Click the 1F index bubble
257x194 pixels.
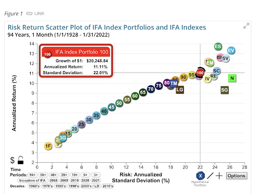(48, 146)
